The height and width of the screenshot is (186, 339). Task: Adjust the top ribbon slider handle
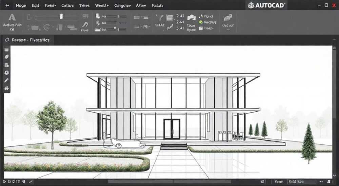coord(61,16)
